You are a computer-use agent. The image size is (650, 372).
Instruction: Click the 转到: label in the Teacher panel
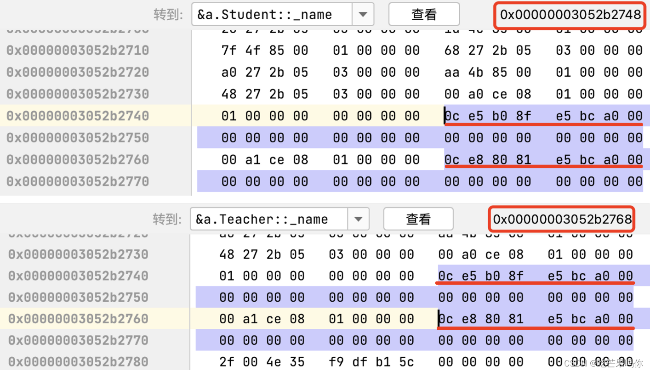167,220
